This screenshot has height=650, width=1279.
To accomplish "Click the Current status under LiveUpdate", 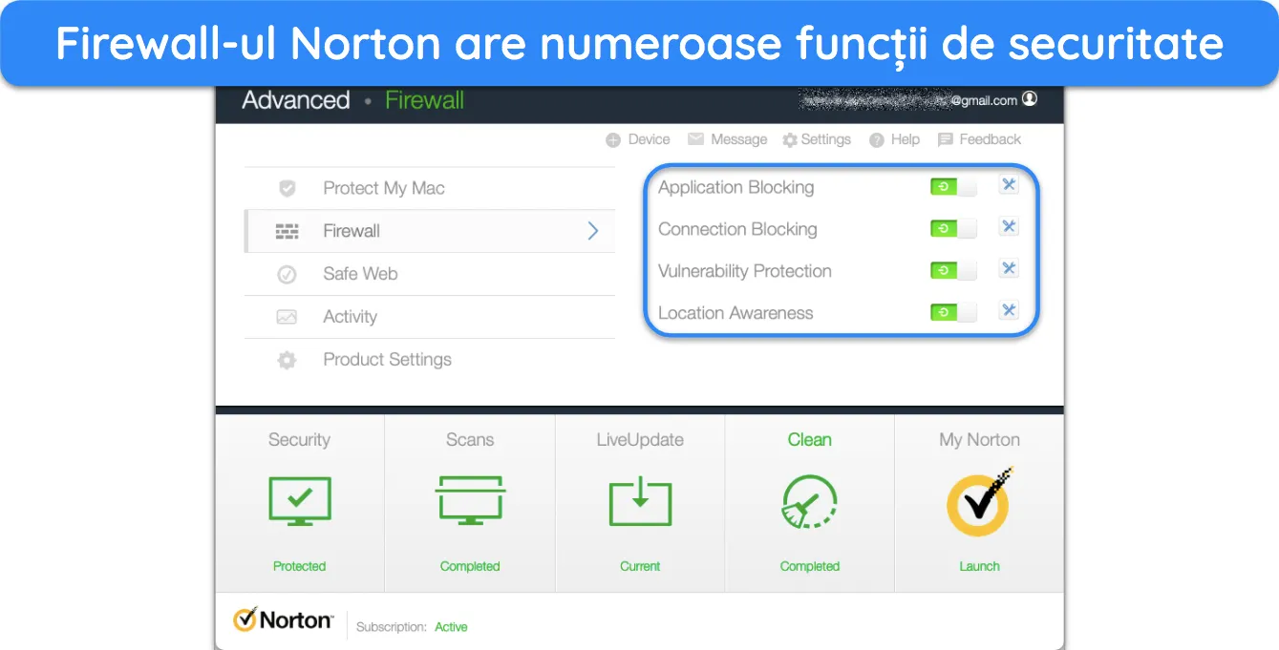I will click(640, 566).
